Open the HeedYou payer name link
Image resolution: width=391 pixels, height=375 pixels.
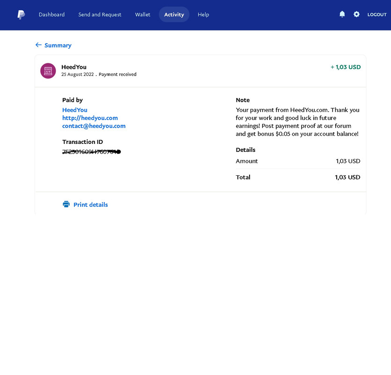75,110
